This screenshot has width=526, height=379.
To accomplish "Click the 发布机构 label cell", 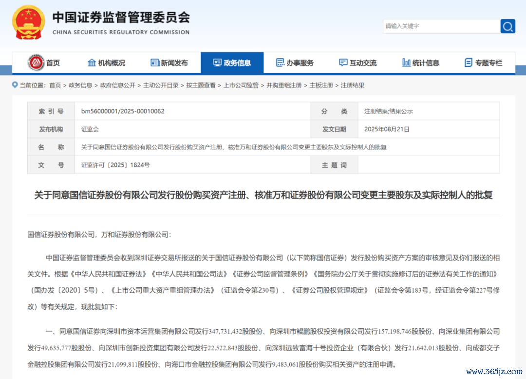I will pos(51,129).
